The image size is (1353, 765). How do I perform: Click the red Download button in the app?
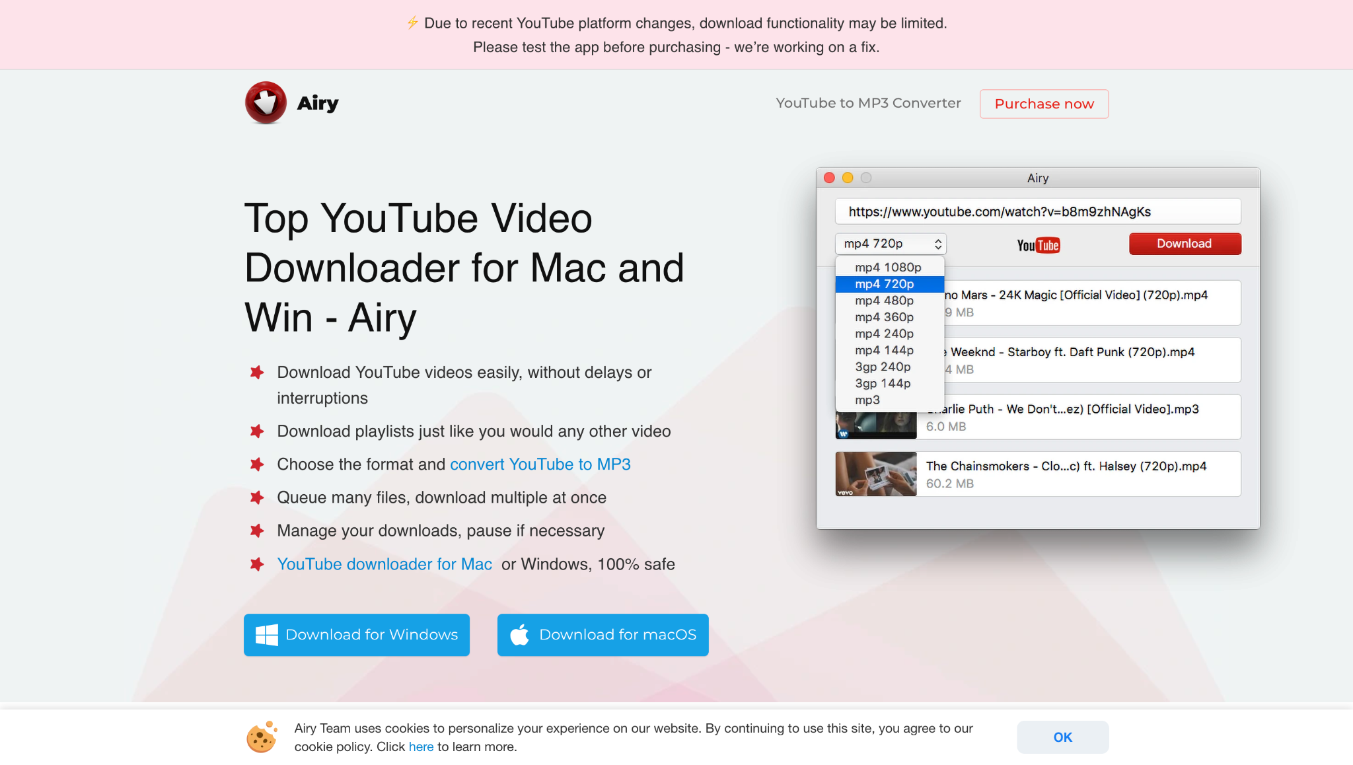[x=1185, y=244]
